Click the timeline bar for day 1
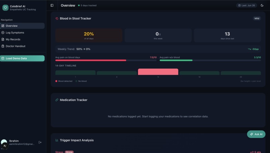Screen dimensions: 270x153 (75, 73)
